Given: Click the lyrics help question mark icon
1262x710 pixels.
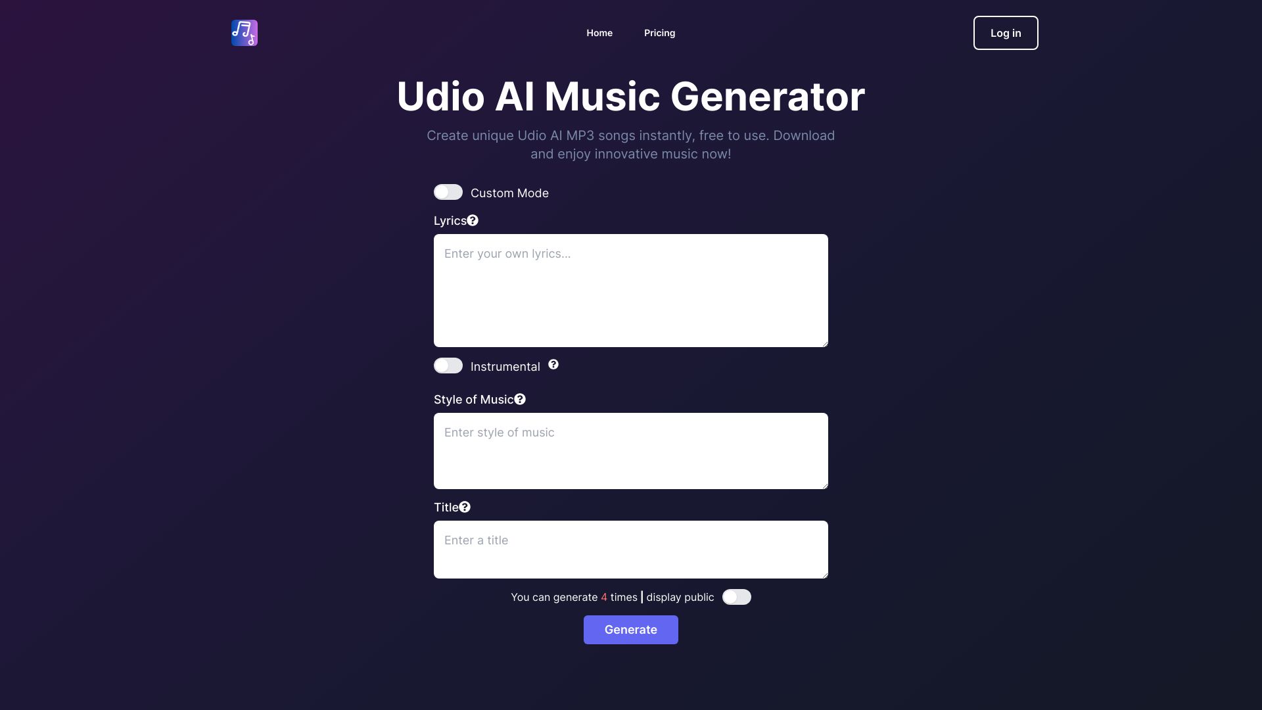Looking at the screenshot, I should 473,220.
